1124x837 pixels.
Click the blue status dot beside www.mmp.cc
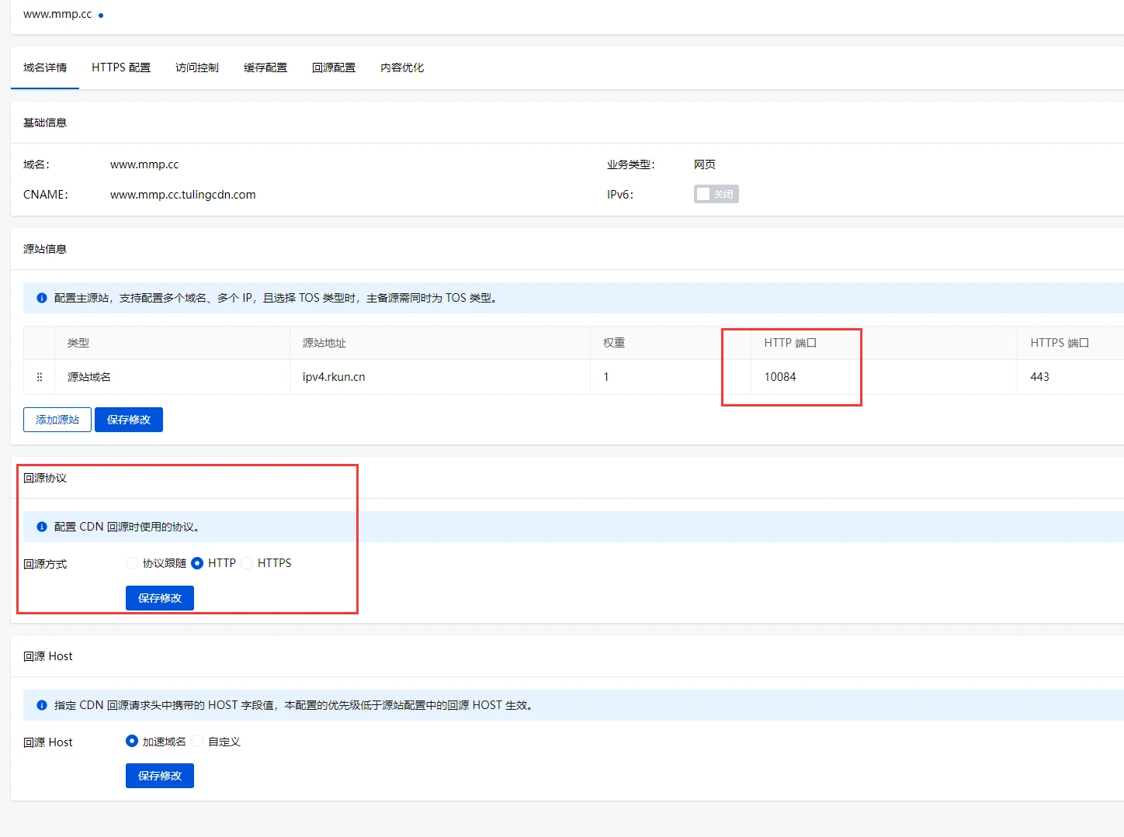click(101, 16)
